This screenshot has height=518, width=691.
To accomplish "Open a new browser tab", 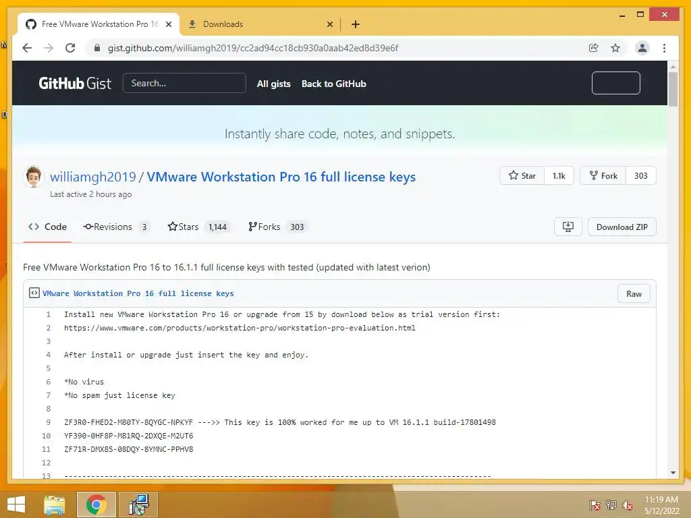I will (356, 24).
